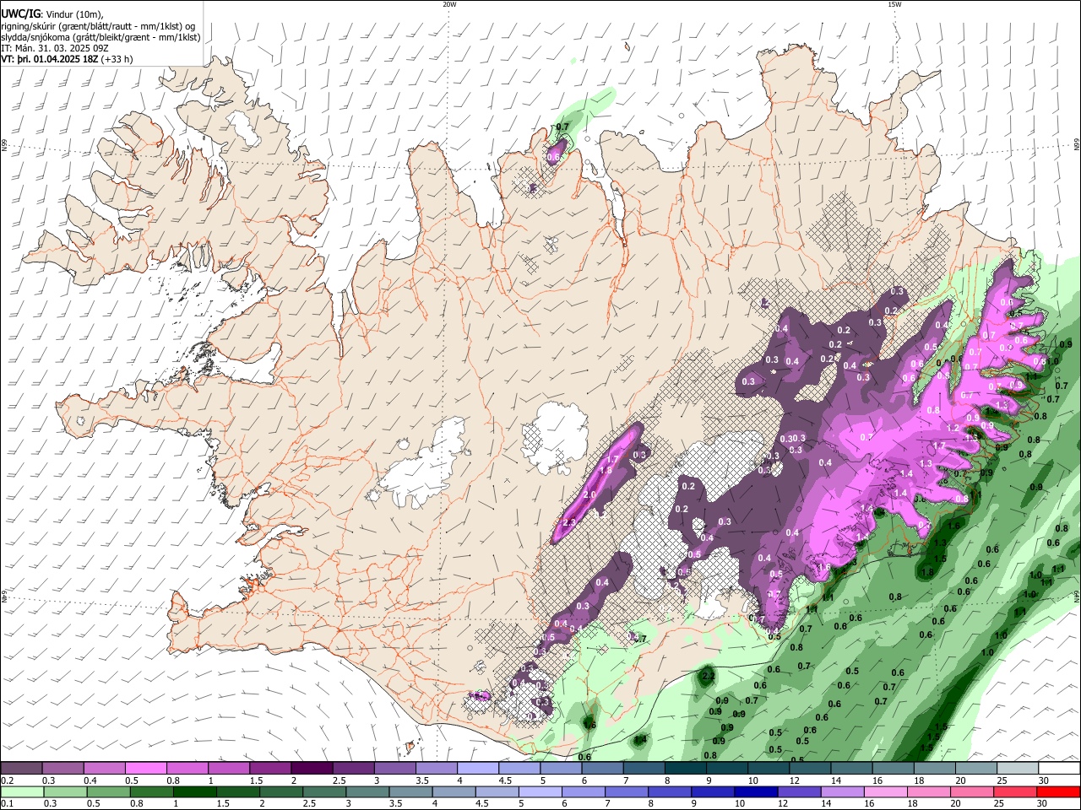This screenshot has height=810, width=1081.
Task: Pick the light lavender 4.5 snow legend swatch
Action: tap(519, 769)
